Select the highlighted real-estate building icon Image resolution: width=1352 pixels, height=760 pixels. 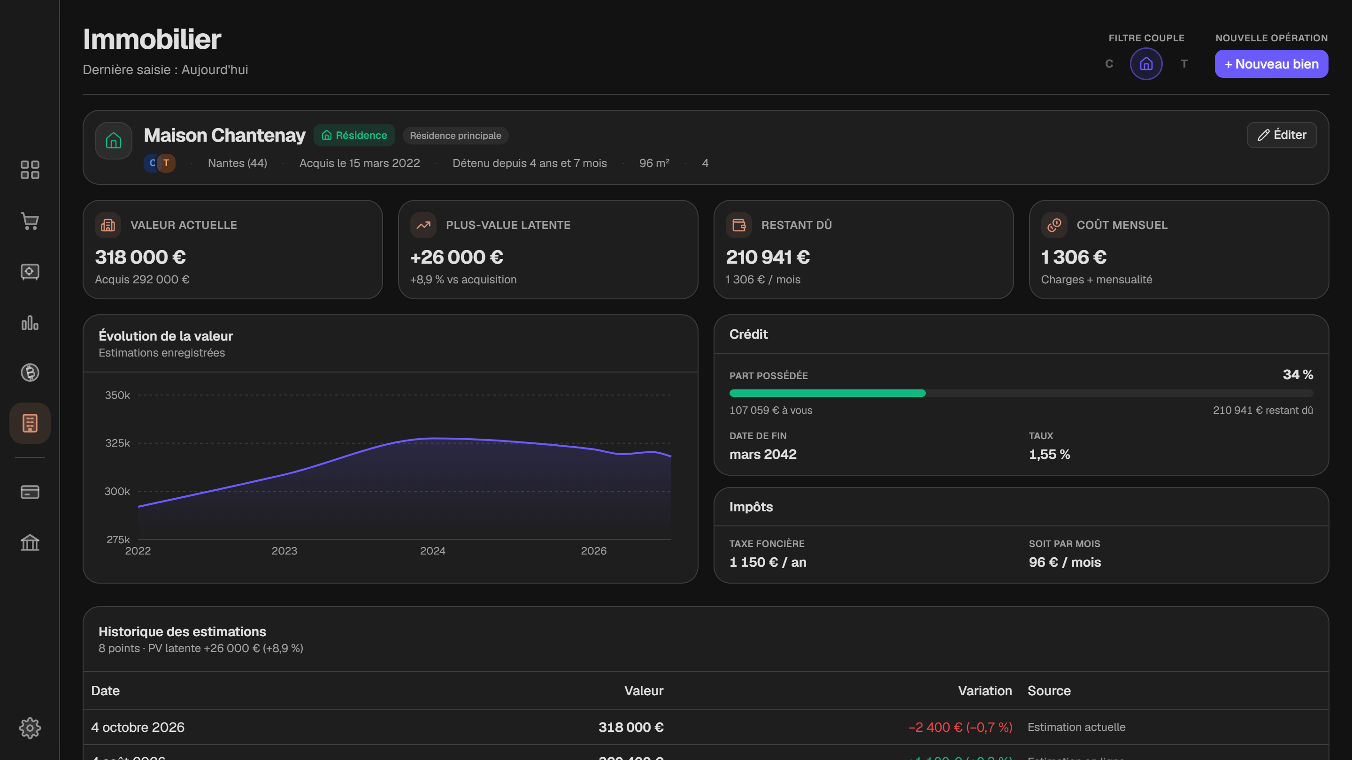(x=30, y=423)
